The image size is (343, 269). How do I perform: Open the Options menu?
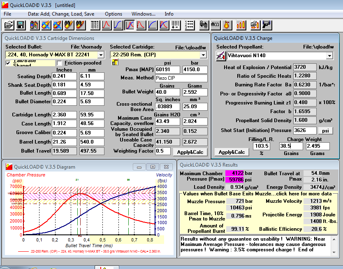114,14
